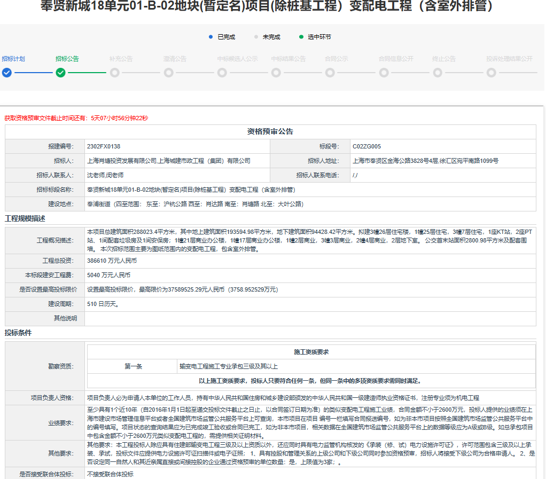Select the C02ZG005 标段号 value
This screenshot has height=479, width=546.
[366, 146]
